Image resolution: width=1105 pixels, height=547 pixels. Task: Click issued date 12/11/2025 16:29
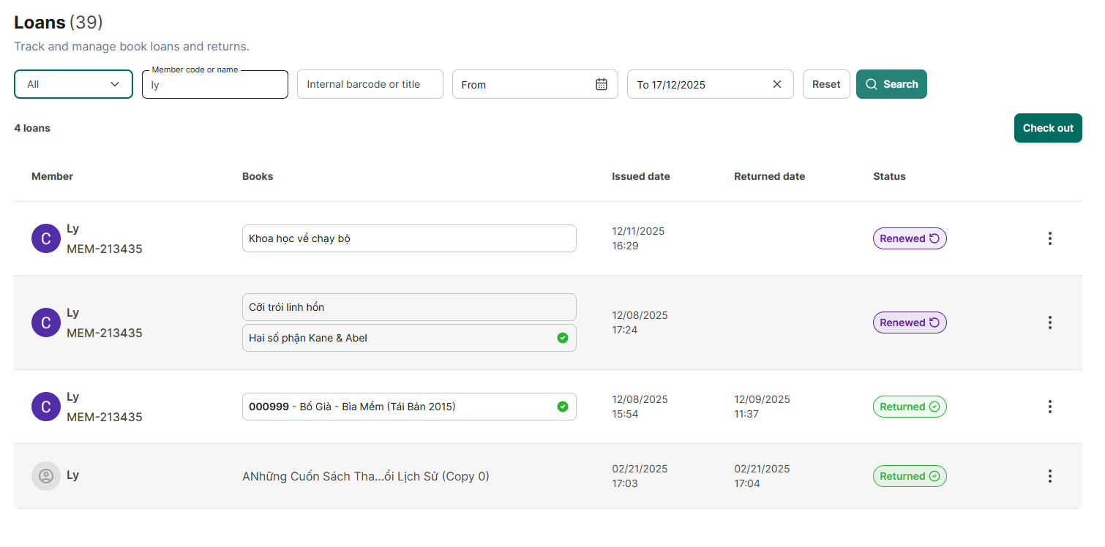(x=638, y=238)
